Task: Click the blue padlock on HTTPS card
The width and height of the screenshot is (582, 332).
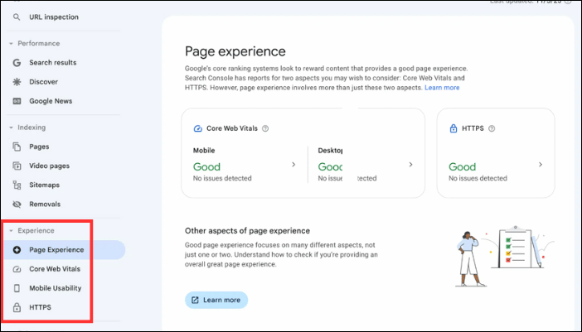Action: point(453,128)
